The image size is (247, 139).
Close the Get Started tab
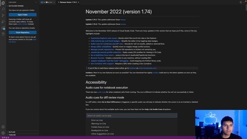pos(54,2)
